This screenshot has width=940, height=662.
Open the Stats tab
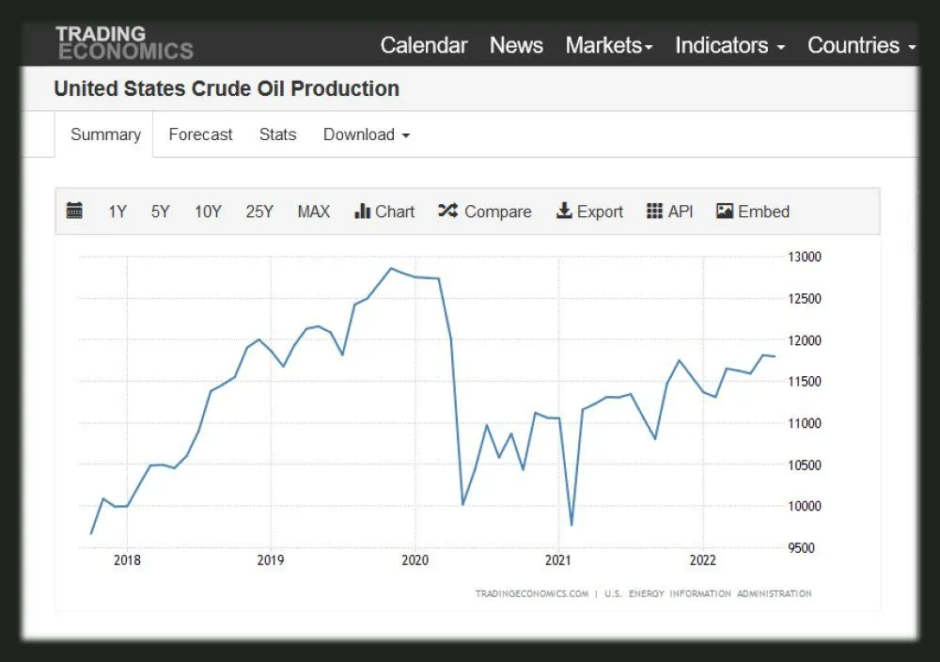click(277, 134)
